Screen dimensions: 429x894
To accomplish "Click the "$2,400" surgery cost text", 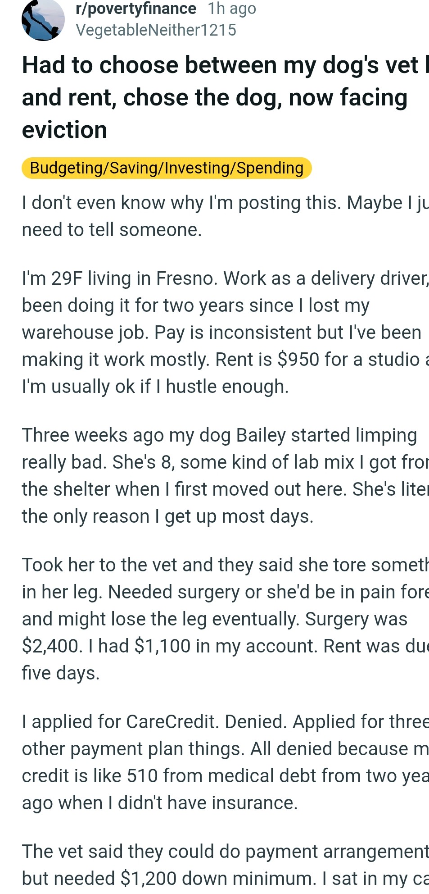I will point(52,646).
